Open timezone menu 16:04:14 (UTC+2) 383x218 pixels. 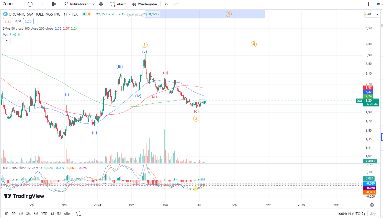click(x=351, y=214)
